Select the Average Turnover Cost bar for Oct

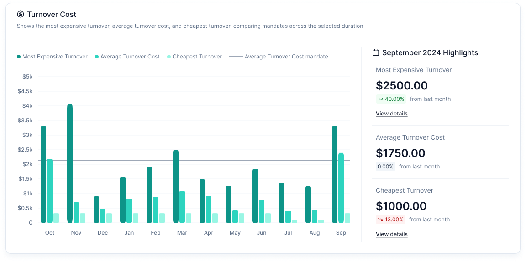coord(50,191)
